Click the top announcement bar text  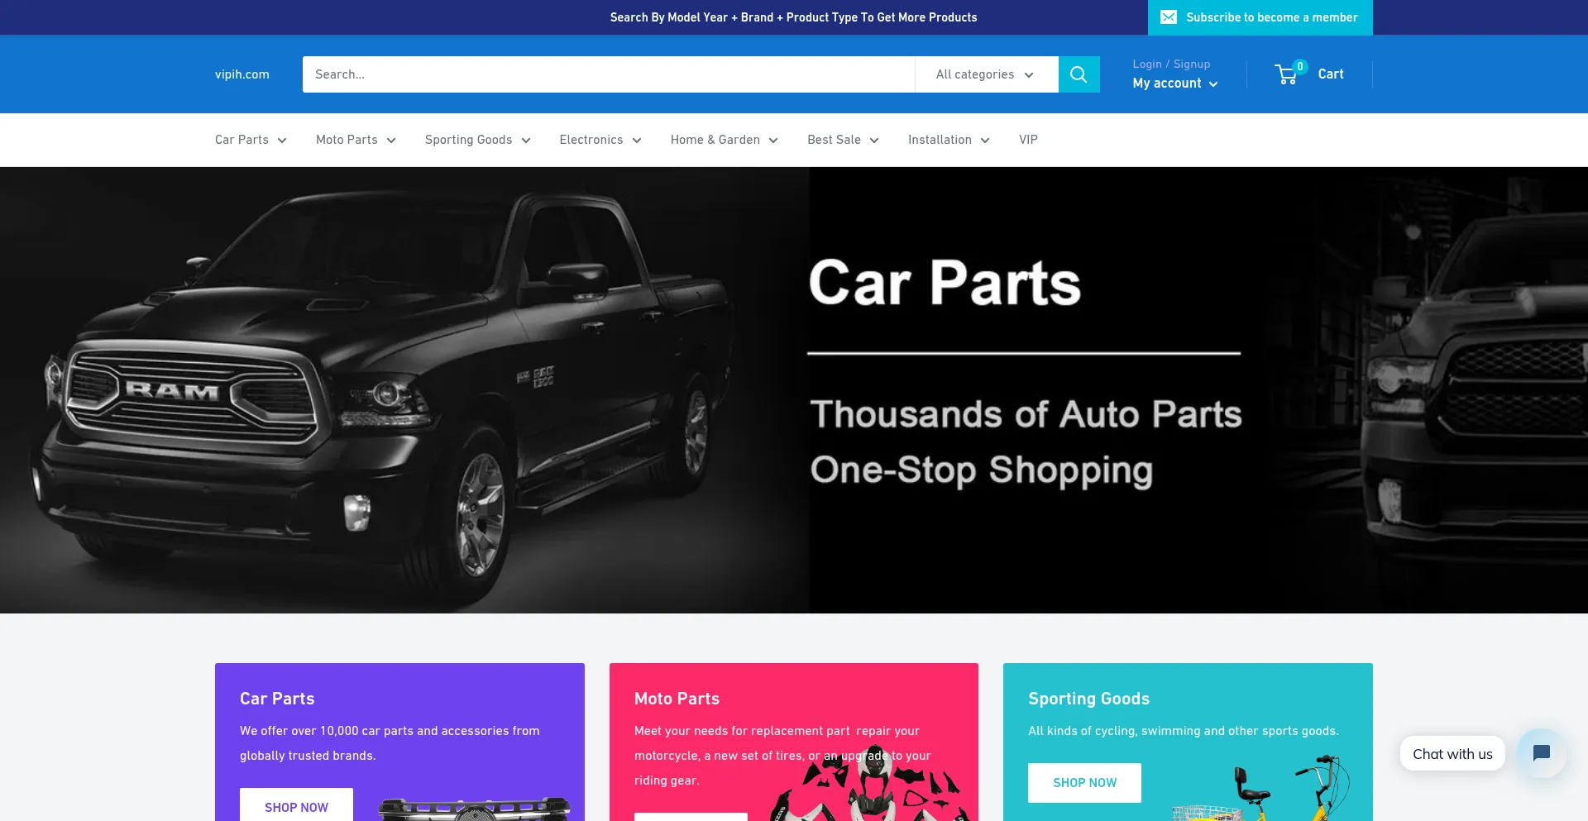tap(793, 17)
